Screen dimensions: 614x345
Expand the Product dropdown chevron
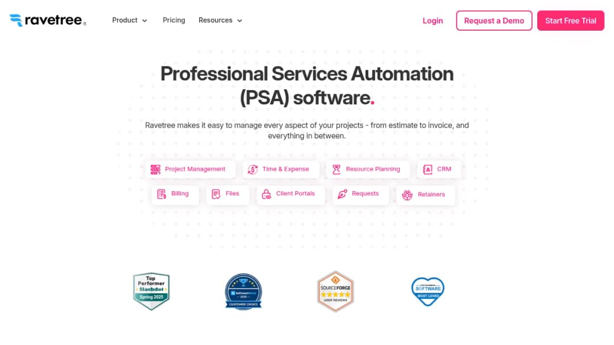pyautogui.click(x=144, y=20)
